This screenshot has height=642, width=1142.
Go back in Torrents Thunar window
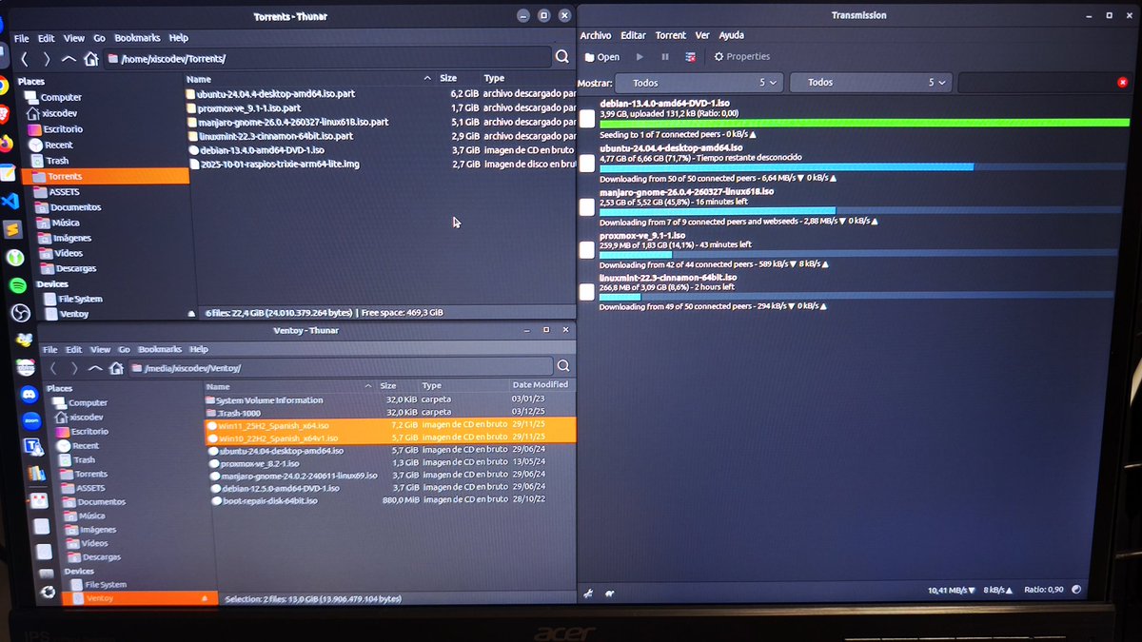[25, 59]
